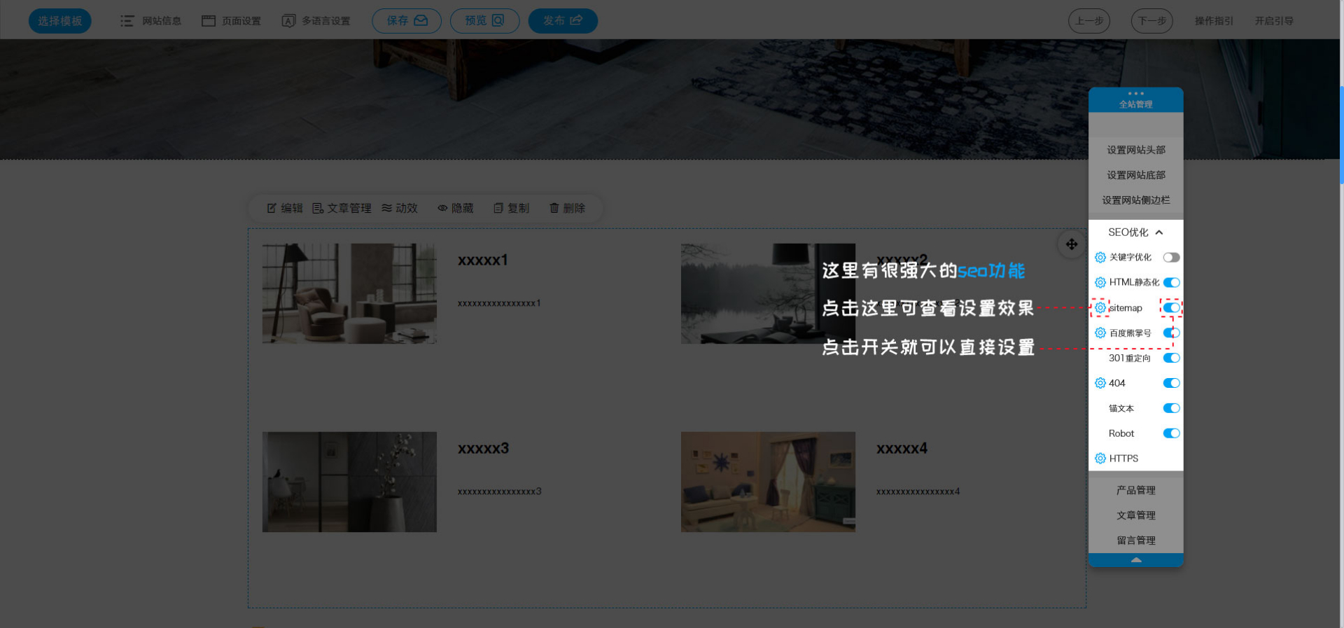Screen dimensions: 1344x628
Task: Click the three dots above 全站管理
Action: (x=1135, y=93)
